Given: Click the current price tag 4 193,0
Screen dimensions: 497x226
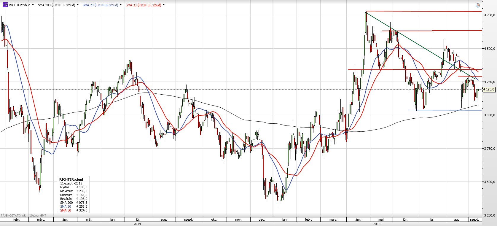Looking at the screenshot, I should (489, 89).
